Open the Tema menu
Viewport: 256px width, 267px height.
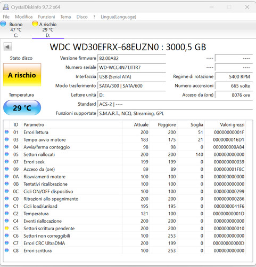tap(65, 17)
